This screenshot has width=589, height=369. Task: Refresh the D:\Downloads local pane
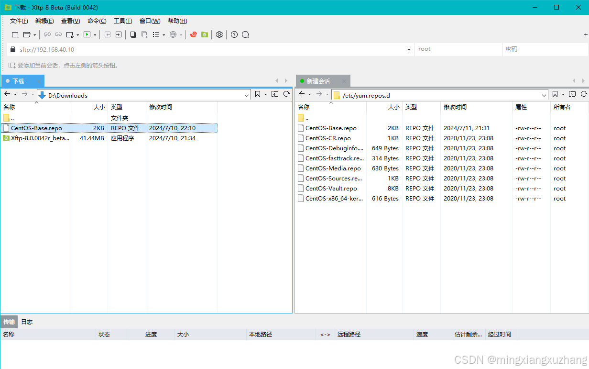(286, 95)
